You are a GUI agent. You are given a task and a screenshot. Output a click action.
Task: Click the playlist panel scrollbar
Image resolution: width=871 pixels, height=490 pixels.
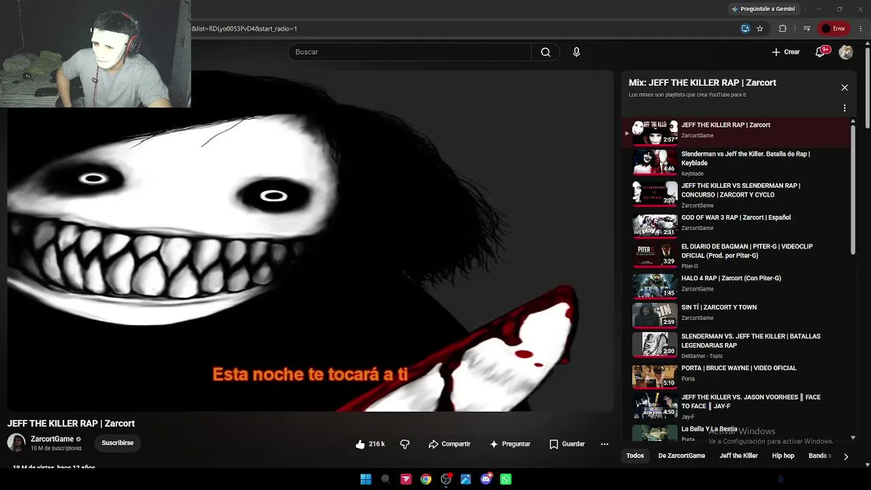(x=853, y=191)
